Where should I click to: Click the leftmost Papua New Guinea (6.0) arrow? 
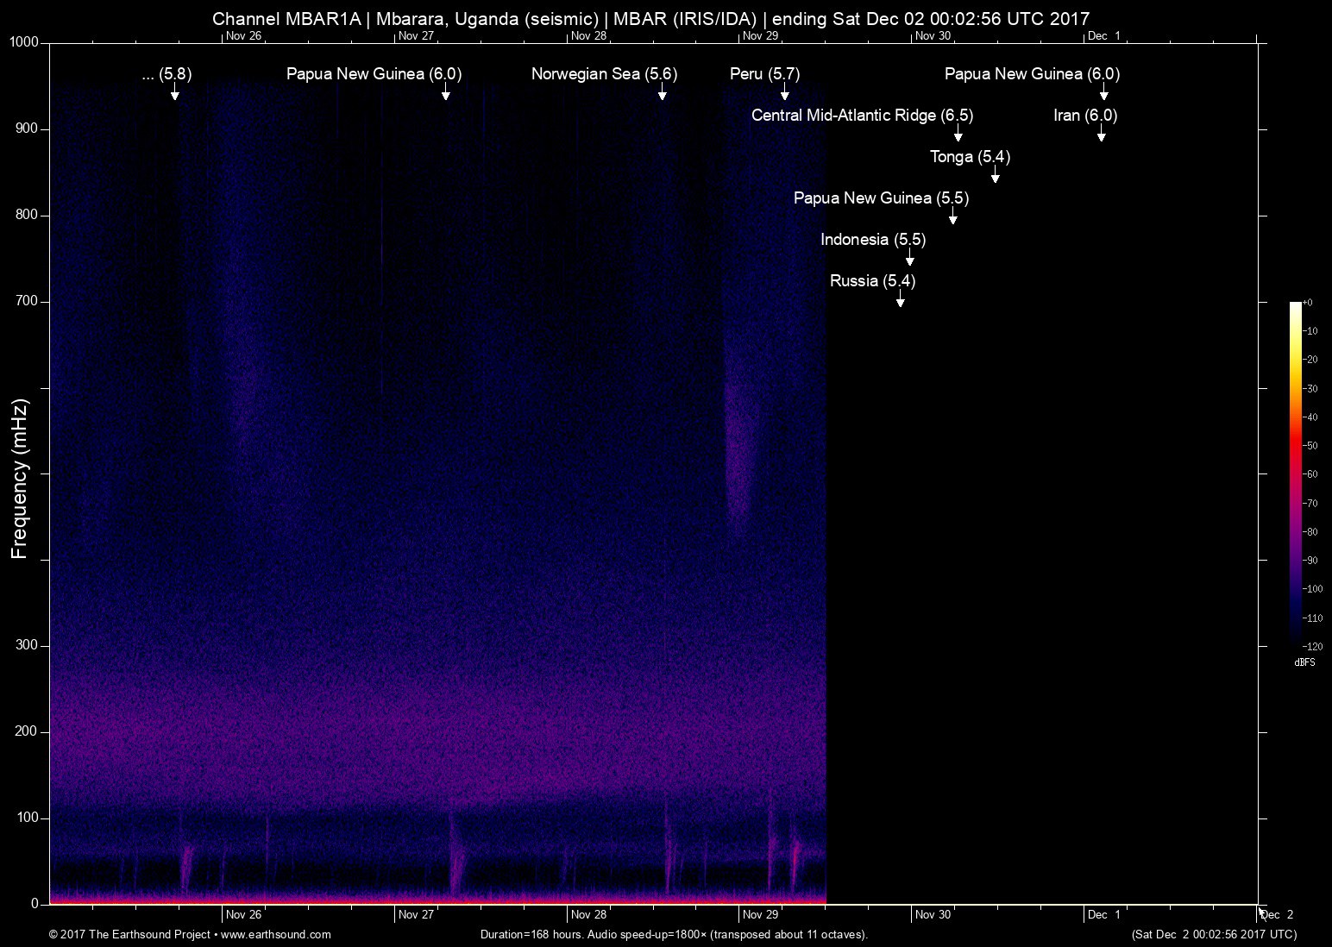[445, 95]
